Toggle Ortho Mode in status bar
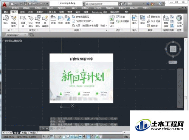Image resolution: width=189 pixels, height=140 pixels. point(56,137)
